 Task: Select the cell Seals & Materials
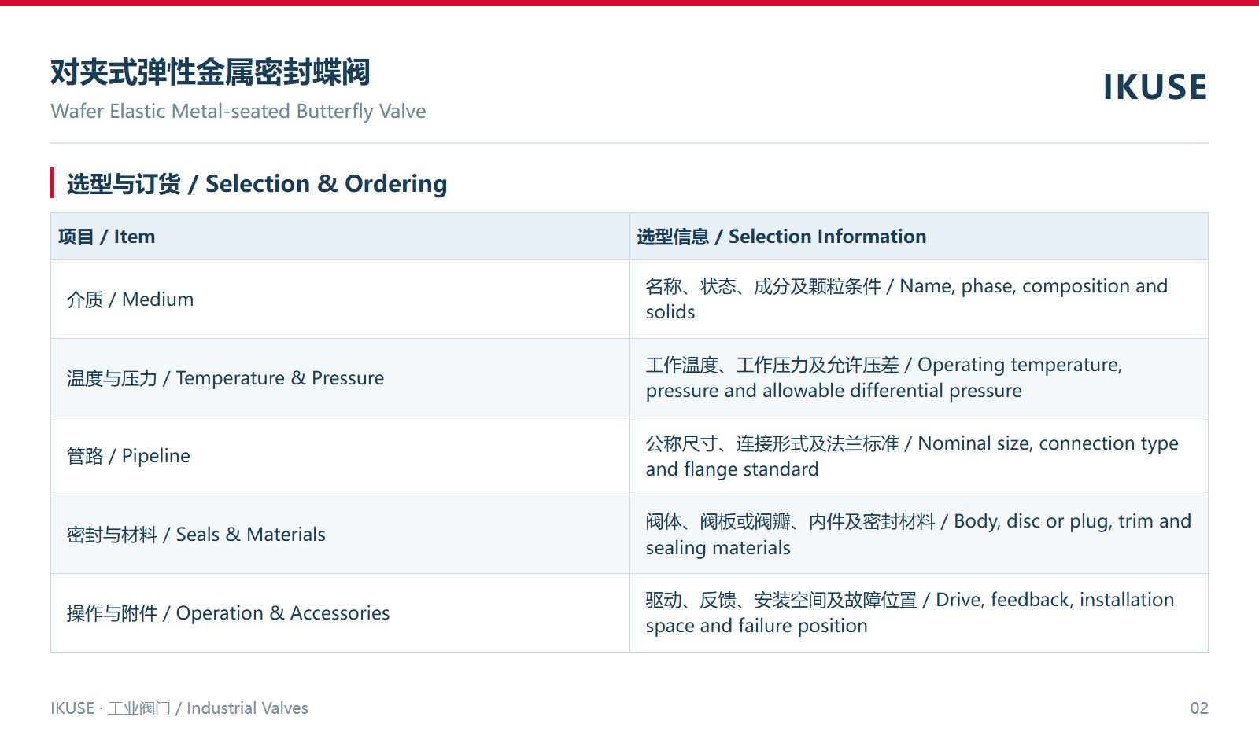point(340,535)
